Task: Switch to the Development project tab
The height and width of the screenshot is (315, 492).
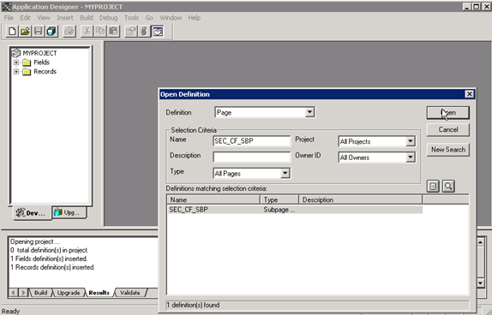Action: click(32, 213)
